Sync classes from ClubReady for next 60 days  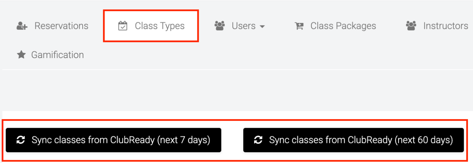[x=353, y=140]
